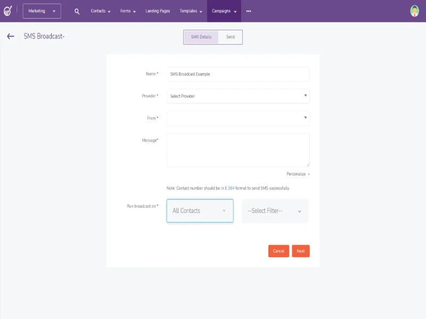Viewport: 426px width, 319px height.
Task: Switch to the Send tab
Action: [x=231, y=37]
